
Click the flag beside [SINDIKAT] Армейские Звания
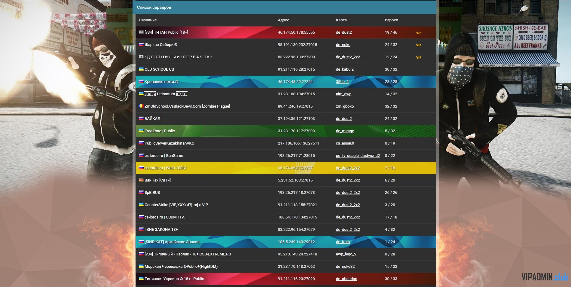tap(141, 241)
